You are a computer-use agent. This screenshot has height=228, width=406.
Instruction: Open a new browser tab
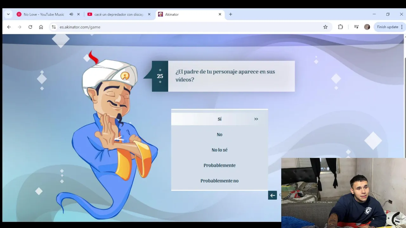(231, 14)
